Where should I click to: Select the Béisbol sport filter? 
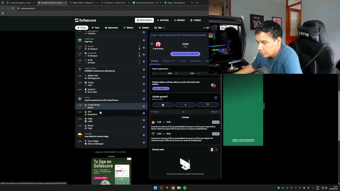[128, 28]
